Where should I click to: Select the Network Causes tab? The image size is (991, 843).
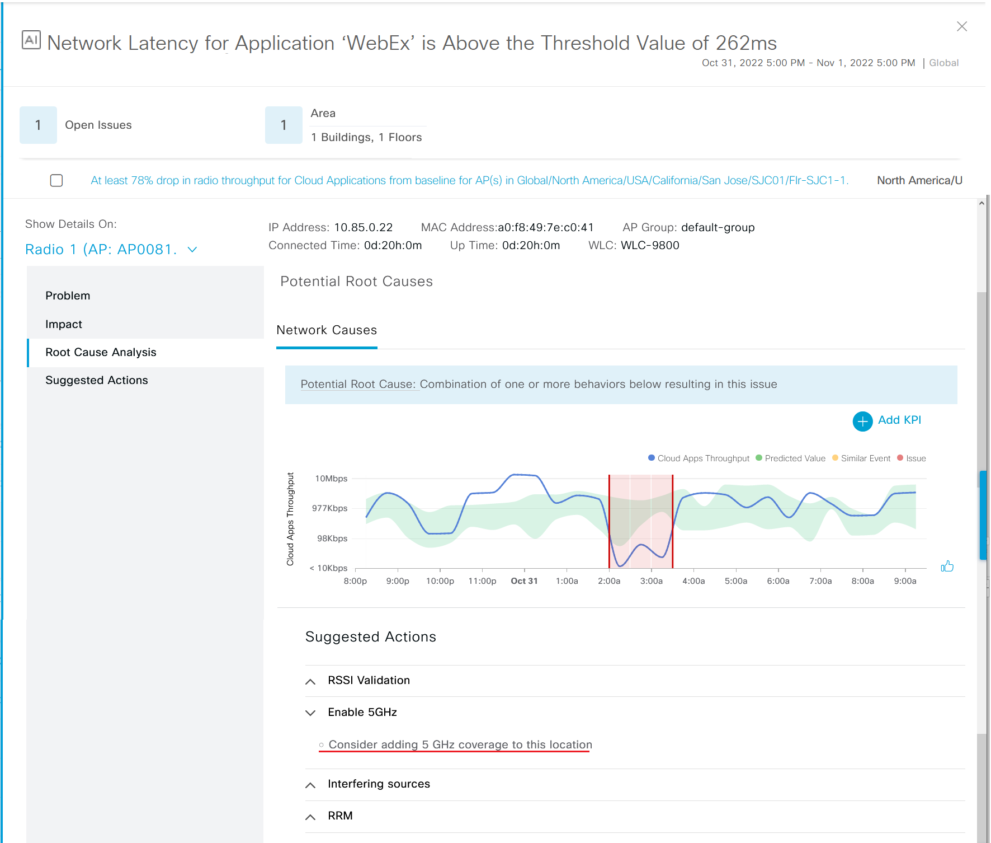(327, 330)
